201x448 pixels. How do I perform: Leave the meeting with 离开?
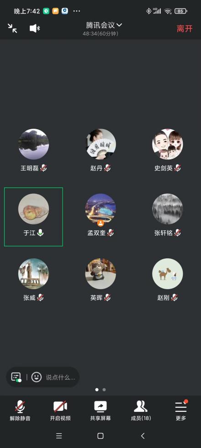(185, 28)
